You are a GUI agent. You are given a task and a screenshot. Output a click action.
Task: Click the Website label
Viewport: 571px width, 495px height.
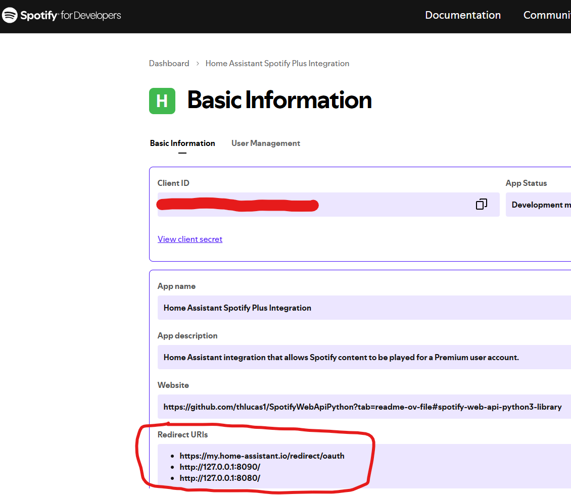(x=173, y=385)
